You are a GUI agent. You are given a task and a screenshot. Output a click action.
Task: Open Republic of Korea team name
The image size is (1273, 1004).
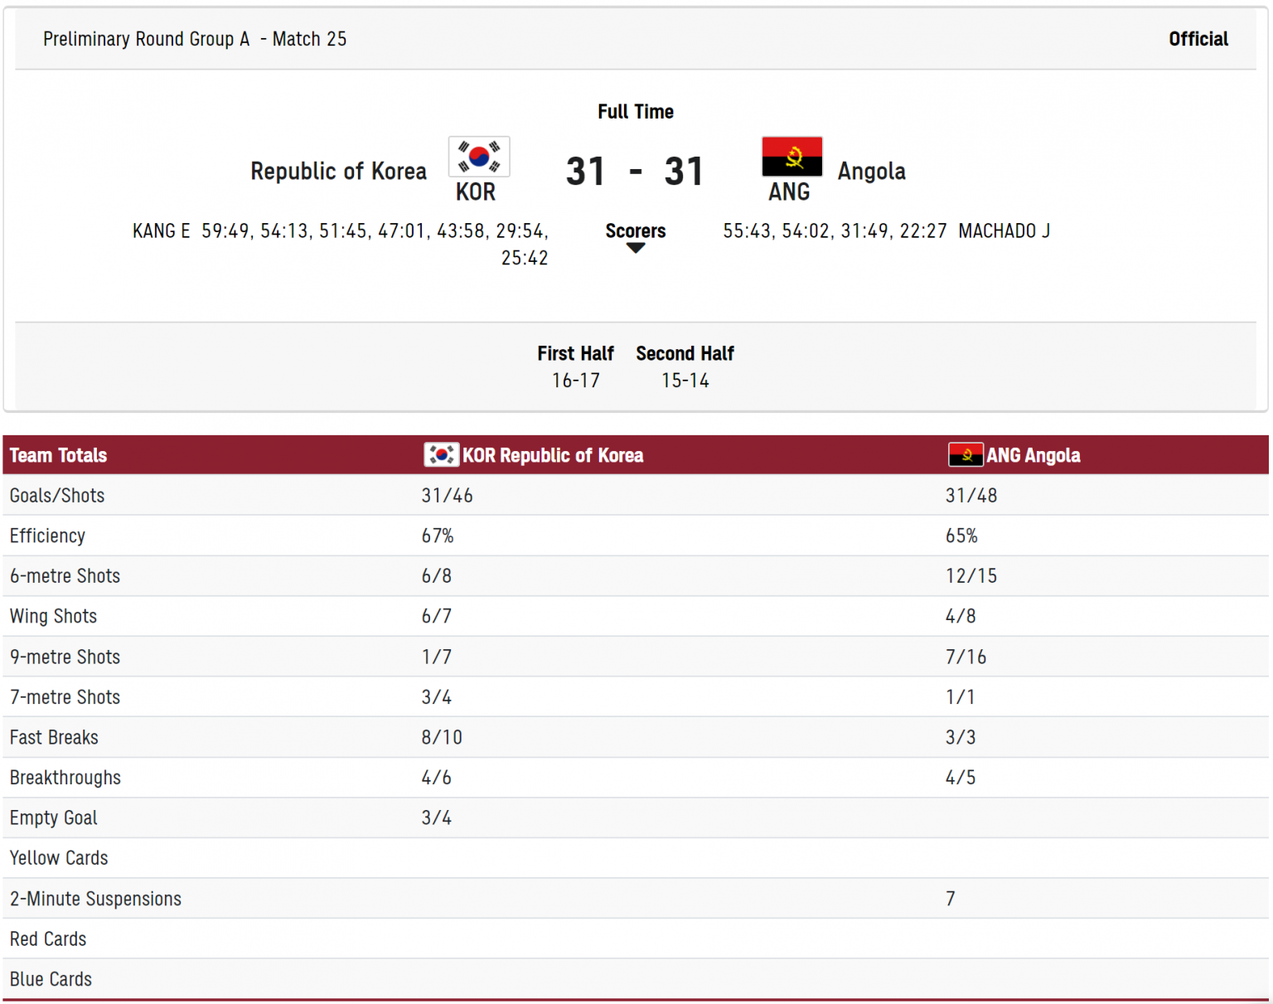point(338,172)
